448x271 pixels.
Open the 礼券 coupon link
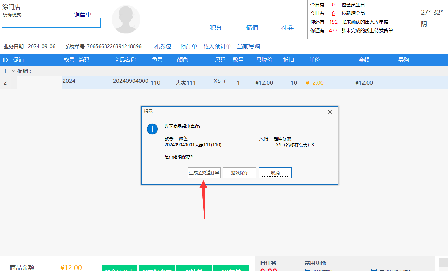pos(287,28)
